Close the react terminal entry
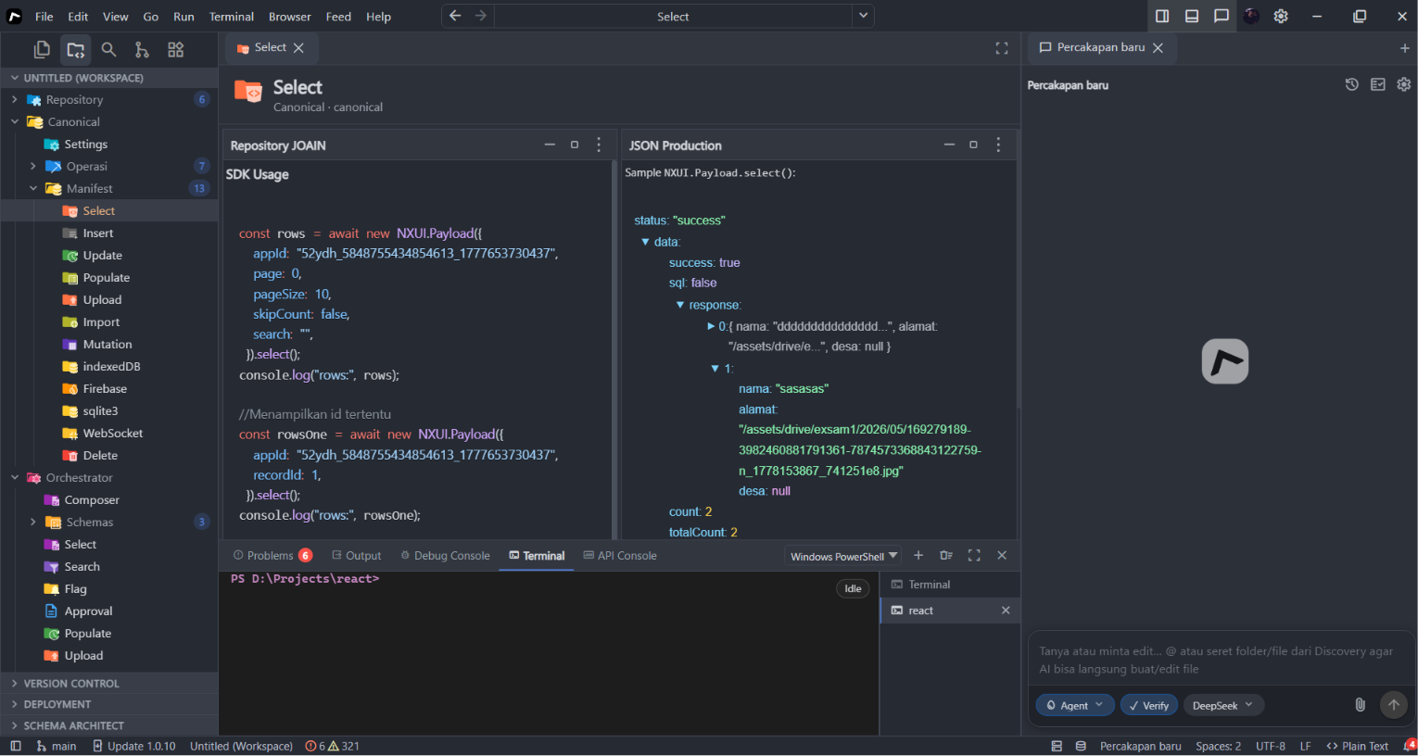 [1006, 610]
